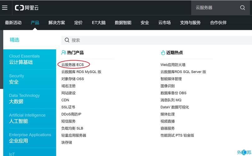The image size is (252, 156).
Task: Open 容器服务 link
Action: (x=168, y=128)
